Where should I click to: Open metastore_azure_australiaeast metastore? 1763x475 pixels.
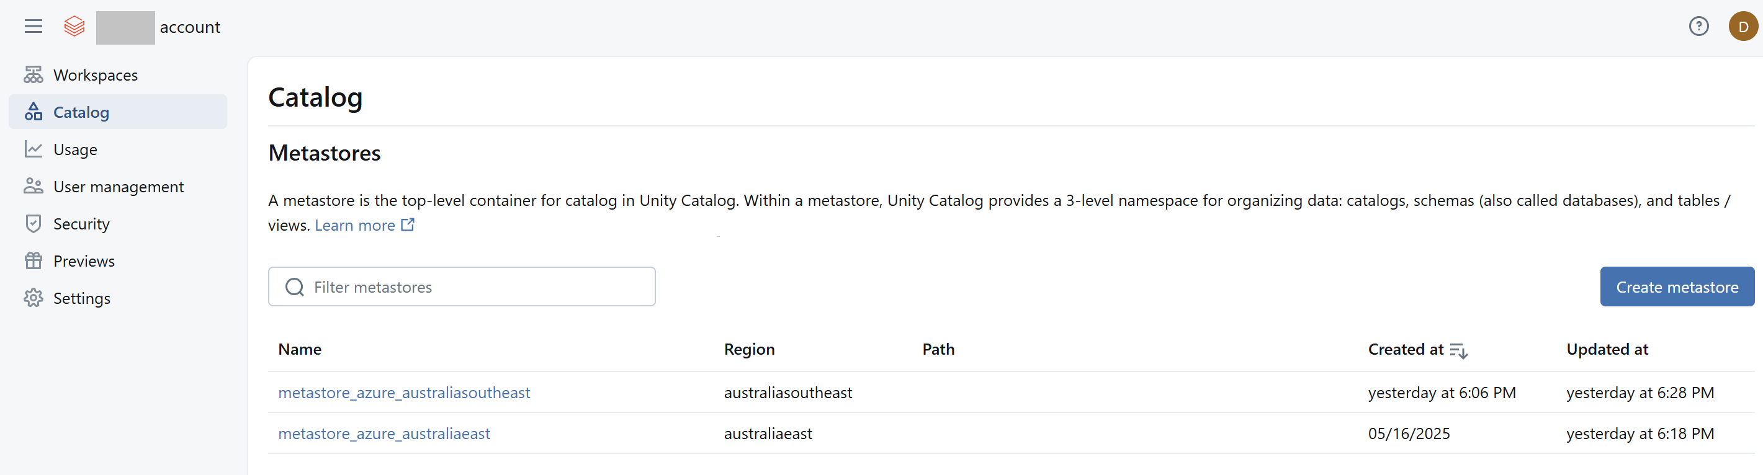click(x=384, y=433)
